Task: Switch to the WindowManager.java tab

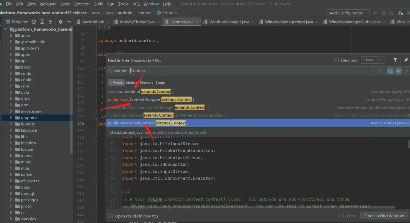Action: pos(229,22)
